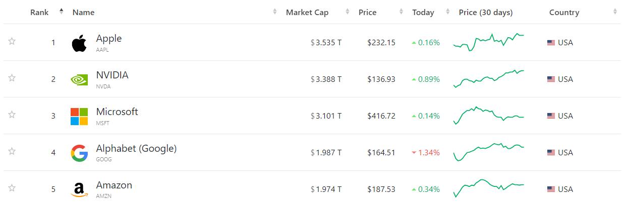Click the USA flag in Amazon row
This screenshot has height=205, width=625.
(551, 189)
